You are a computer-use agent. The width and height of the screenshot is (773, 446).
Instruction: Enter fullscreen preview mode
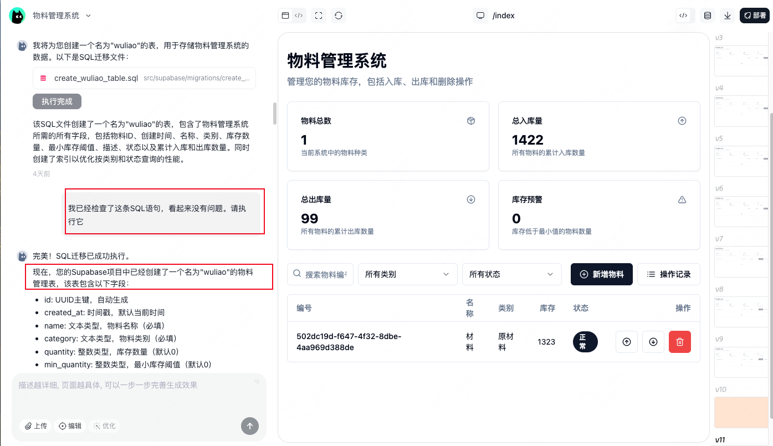[x=318, y=15]
